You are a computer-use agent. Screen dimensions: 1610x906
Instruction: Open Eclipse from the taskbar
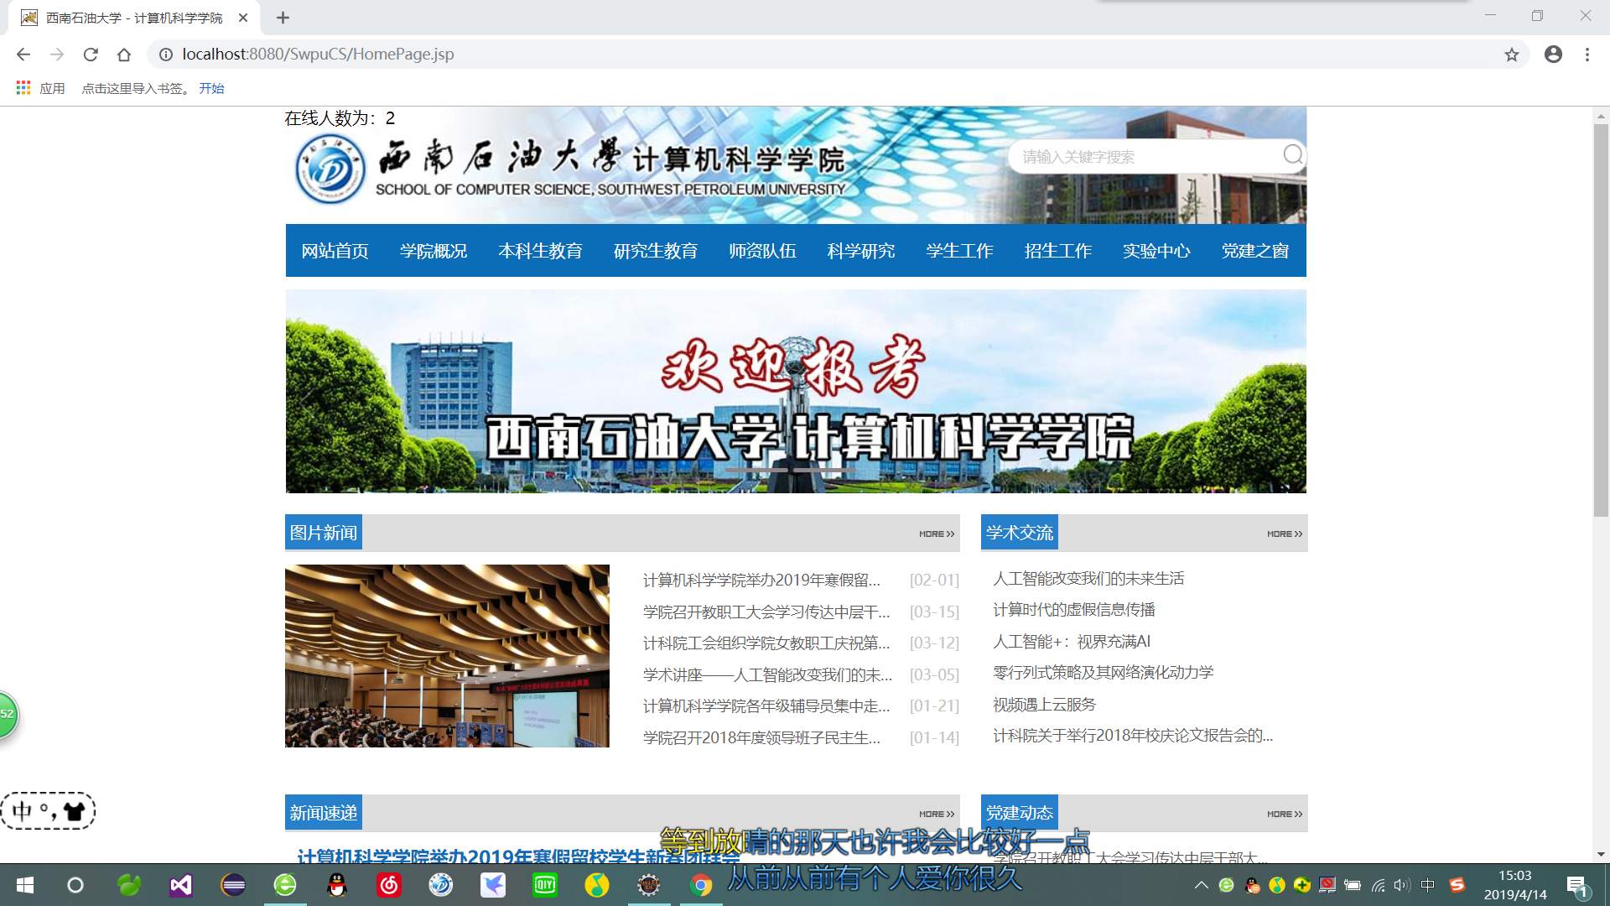coord(233,885)
